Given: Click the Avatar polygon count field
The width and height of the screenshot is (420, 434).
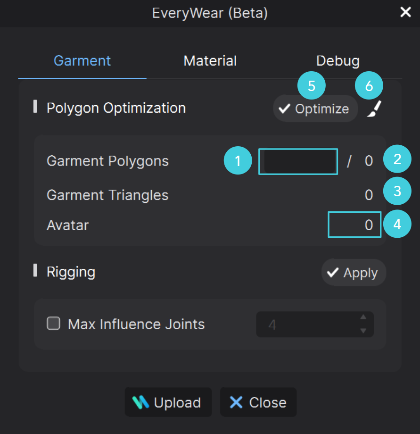Looking at the screenshot, I should point(354,225).
